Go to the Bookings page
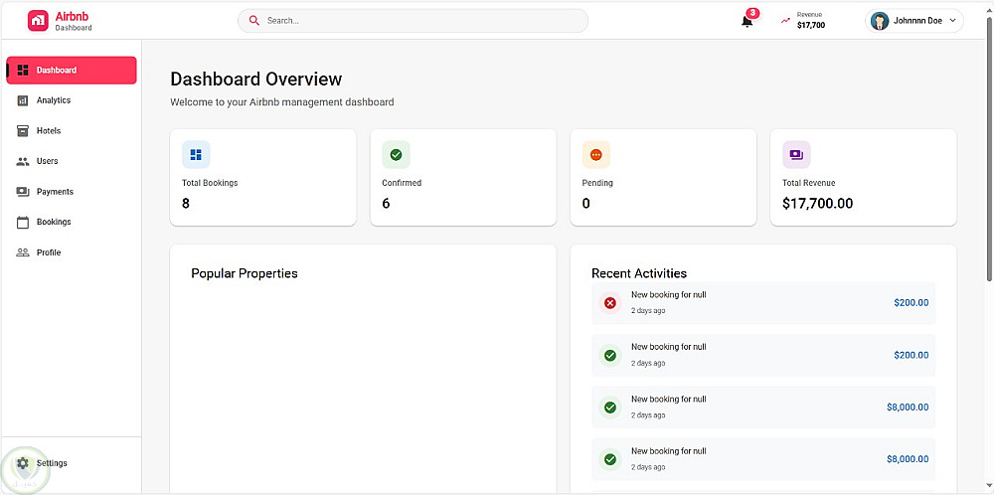Screen dimensions: 994x495 pyautogui.click(x=72, y=223)
